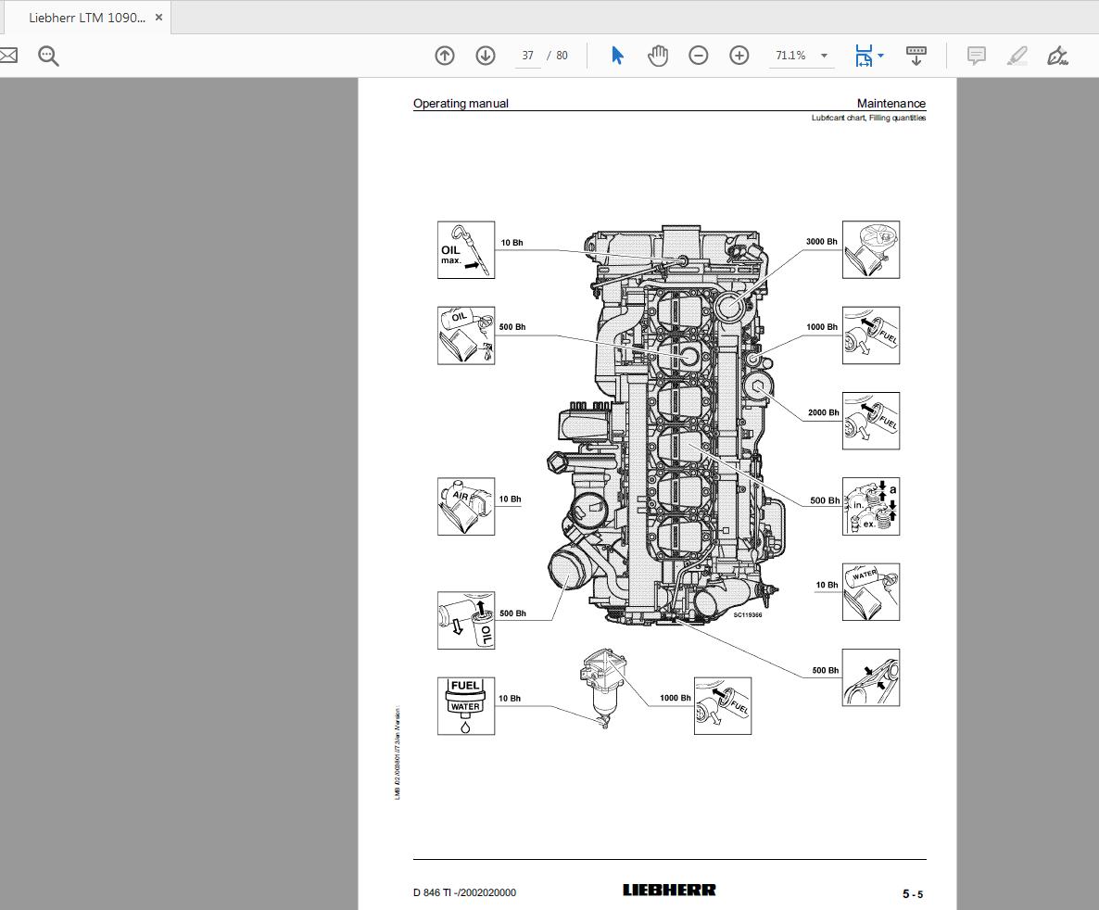Activate the text selection arrow tool
The width and height of the screenshot is (1099, 910).
(615, 56)
